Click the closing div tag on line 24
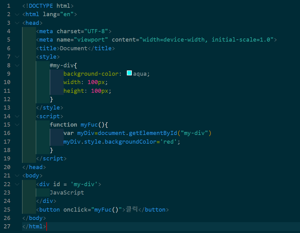The width and height of the screenshot is (300, 233). click(46, 201)
